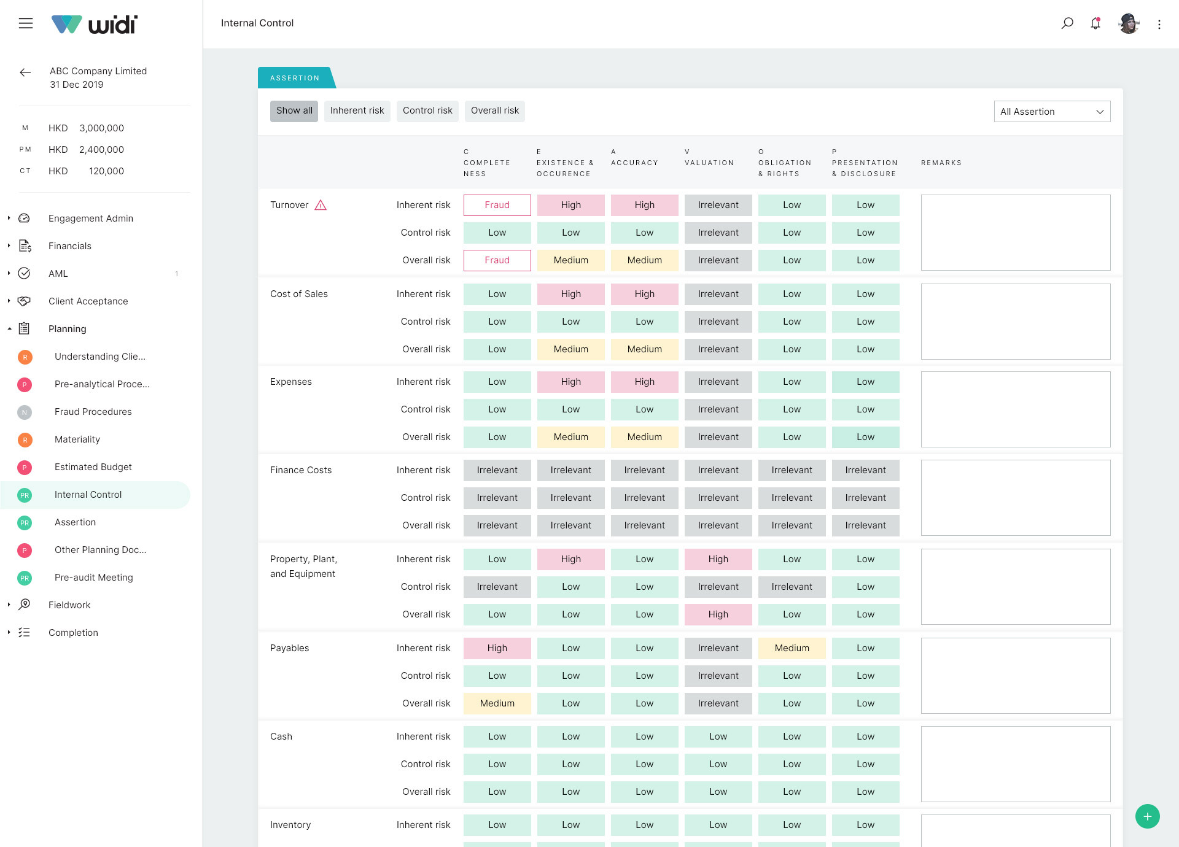Filter by Overall risk
The width and height of the screenshot is (1179, 847).
point(495,111)
